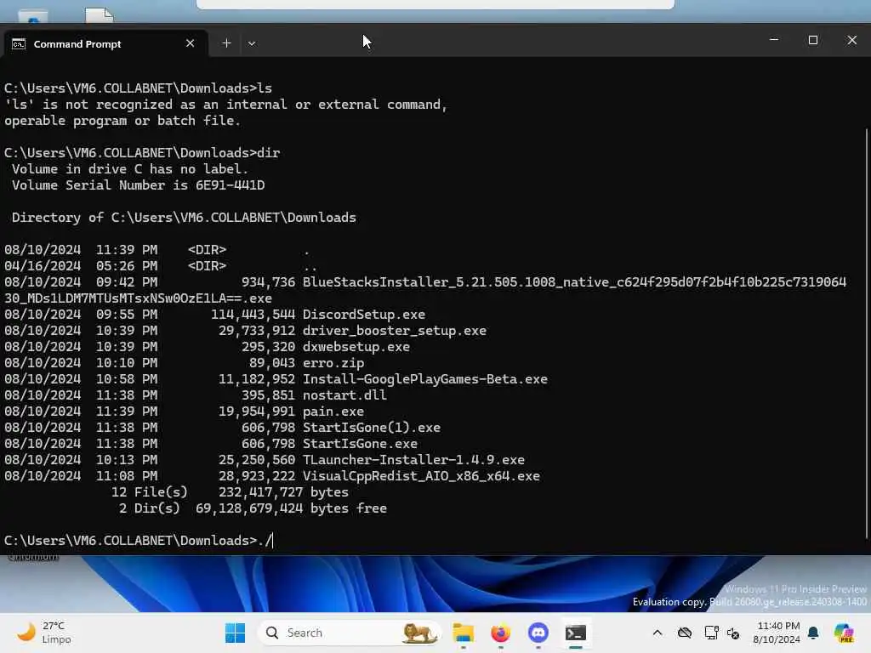Open the display/network tray icon
This screenshot has width=871, height=653.
click(x=710, y=633)
